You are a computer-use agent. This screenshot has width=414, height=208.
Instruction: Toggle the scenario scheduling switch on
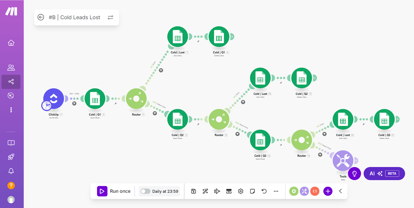point(145,191)
